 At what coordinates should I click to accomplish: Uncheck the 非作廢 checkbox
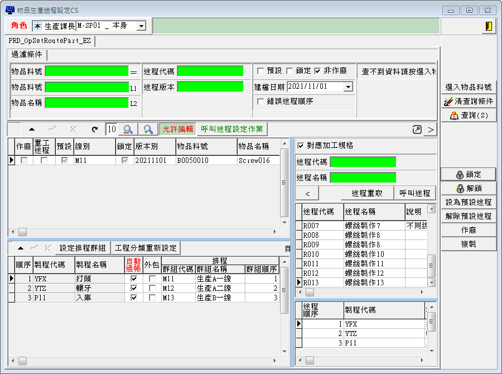(317, 71)
